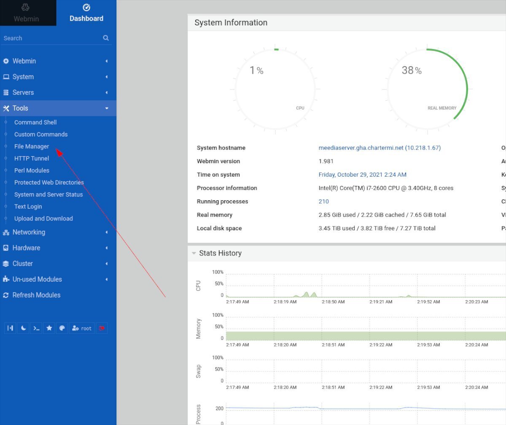Click the search magnifier icon
Screen dimensions: 506x425
pos(106,38)
